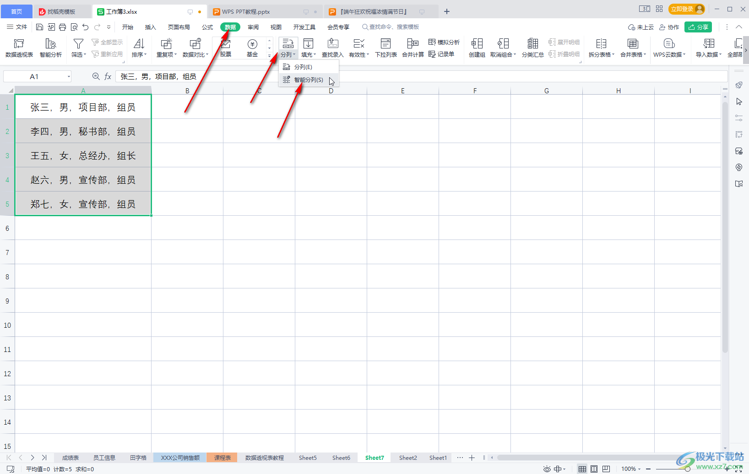
Task: Click the 协作 collaborate button
Action: 669,27
